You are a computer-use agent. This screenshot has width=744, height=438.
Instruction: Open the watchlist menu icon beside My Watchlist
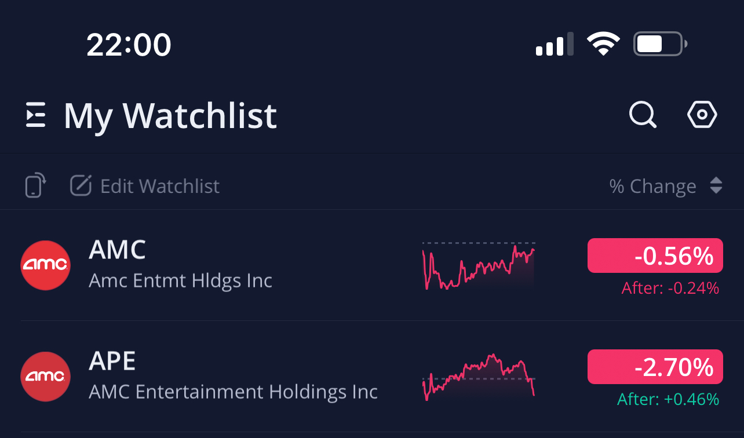(x=35, y=115)
